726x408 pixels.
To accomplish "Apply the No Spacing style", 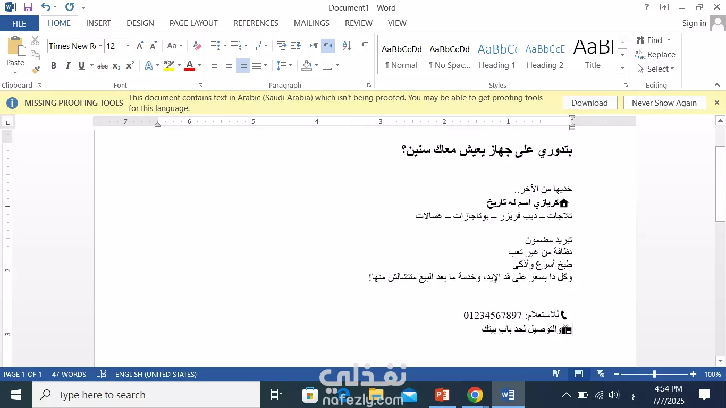I will [x=450, y=55].
